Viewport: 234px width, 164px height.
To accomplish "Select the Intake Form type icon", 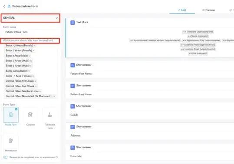I will (x=11, y=115).
